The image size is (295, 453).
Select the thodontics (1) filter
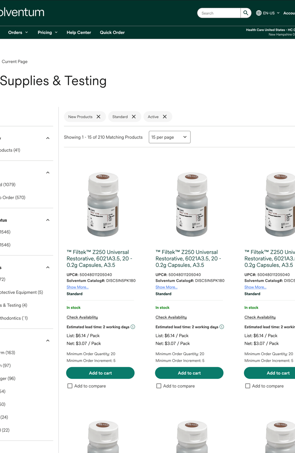tap(14, 318)
